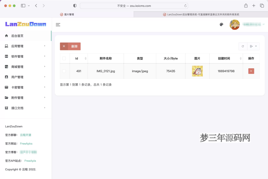Click the refresh icon above the table

click(x=243, y=46)
